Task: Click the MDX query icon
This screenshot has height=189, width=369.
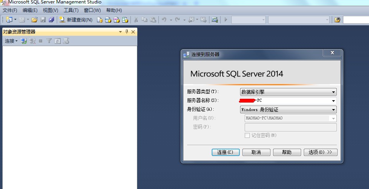Action: [x=108, y=20]
